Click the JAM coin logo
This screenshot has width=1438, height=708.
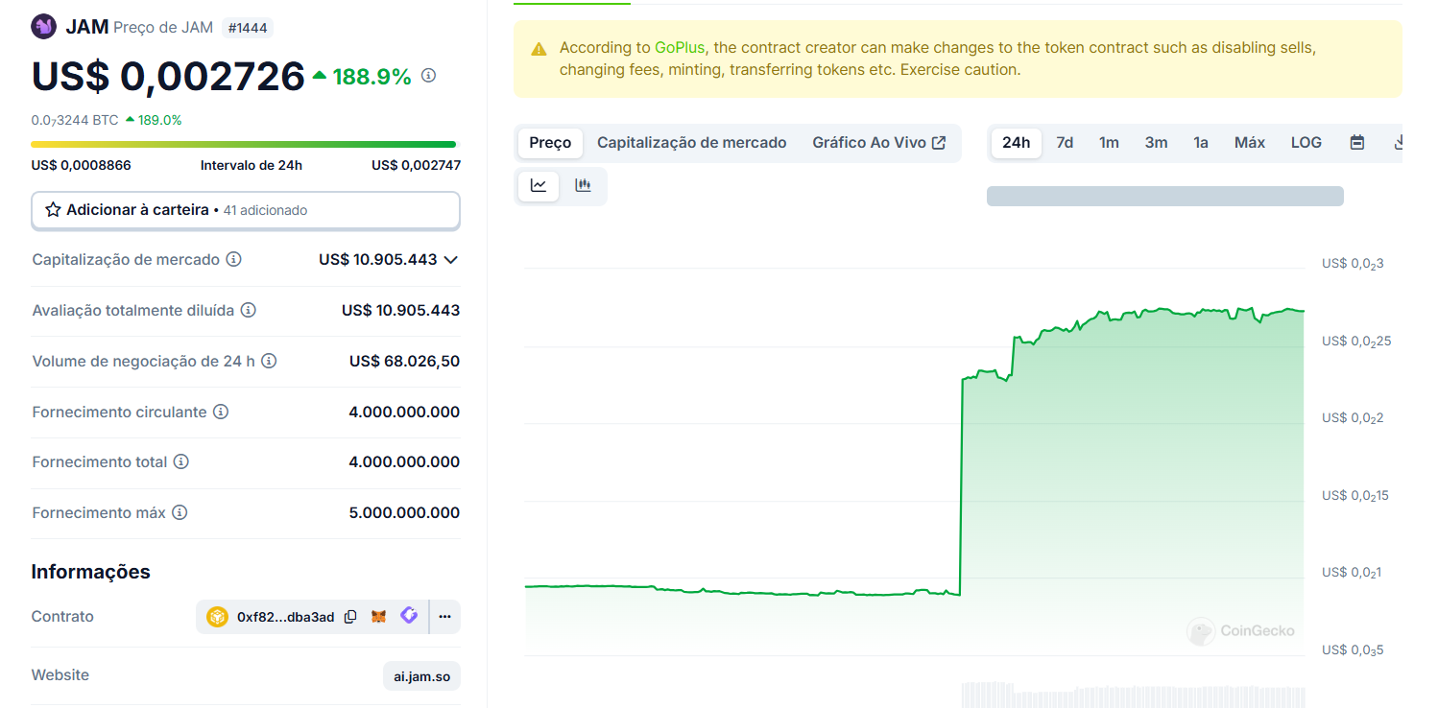[44, 26]
